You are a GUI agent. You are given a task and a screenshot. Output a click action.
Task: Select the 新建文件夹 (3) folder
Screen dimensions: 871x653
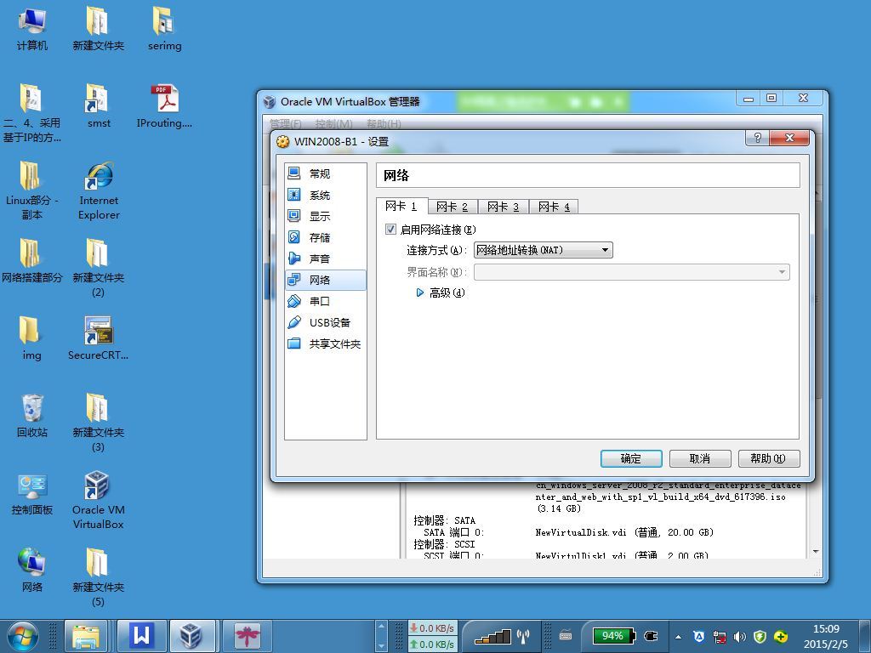[x=99, y=423]
